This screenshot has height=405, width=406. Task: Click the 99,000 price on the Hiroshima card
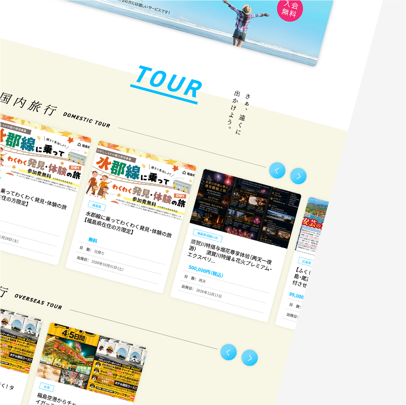296,296
